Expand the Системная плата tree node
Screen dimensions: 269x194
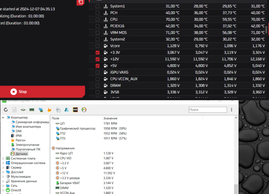pos(3,158)
